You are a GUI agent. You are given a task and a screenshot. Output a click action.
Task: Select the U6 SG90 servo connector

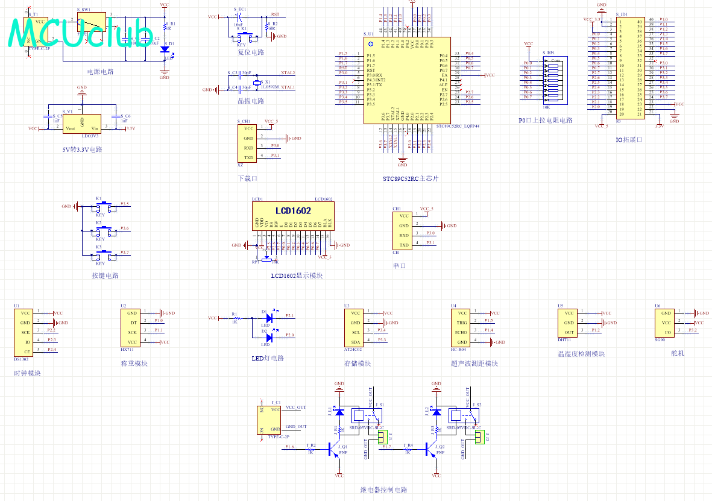[x=664, y=323]
